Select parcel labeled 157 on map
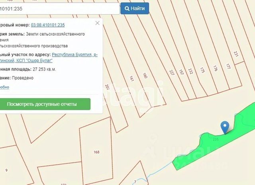 181,72
